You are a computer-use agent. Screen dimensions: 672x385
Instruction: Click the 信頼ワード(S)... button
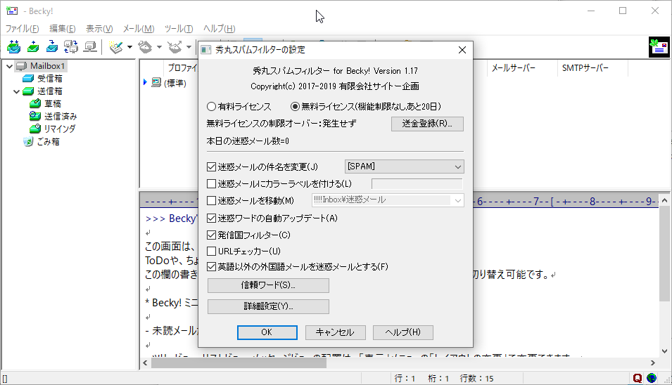(x=268, y=285)
